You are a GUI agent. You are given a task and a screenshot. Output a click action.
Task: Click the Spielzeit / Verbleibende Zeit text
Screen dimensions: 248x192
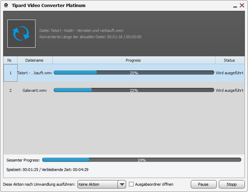coord(47,170)
